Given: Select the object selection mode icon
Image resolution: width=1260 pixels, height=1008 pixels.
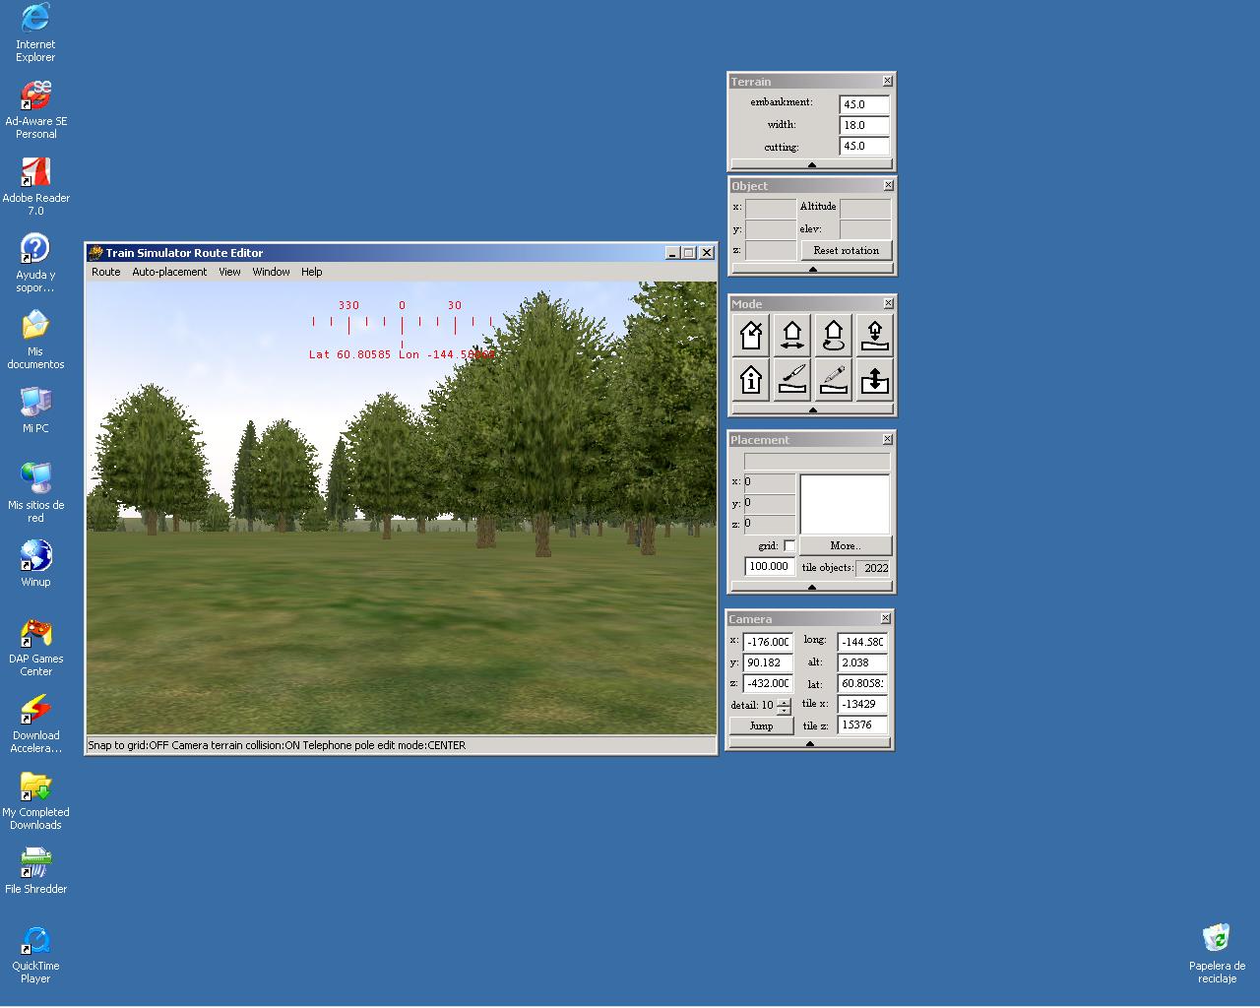Looking at the screenshot, I should 751,336.
